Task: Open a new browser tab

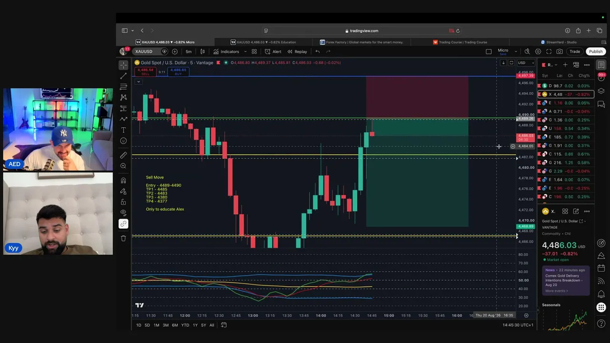Action: click(x=589, y=30)
